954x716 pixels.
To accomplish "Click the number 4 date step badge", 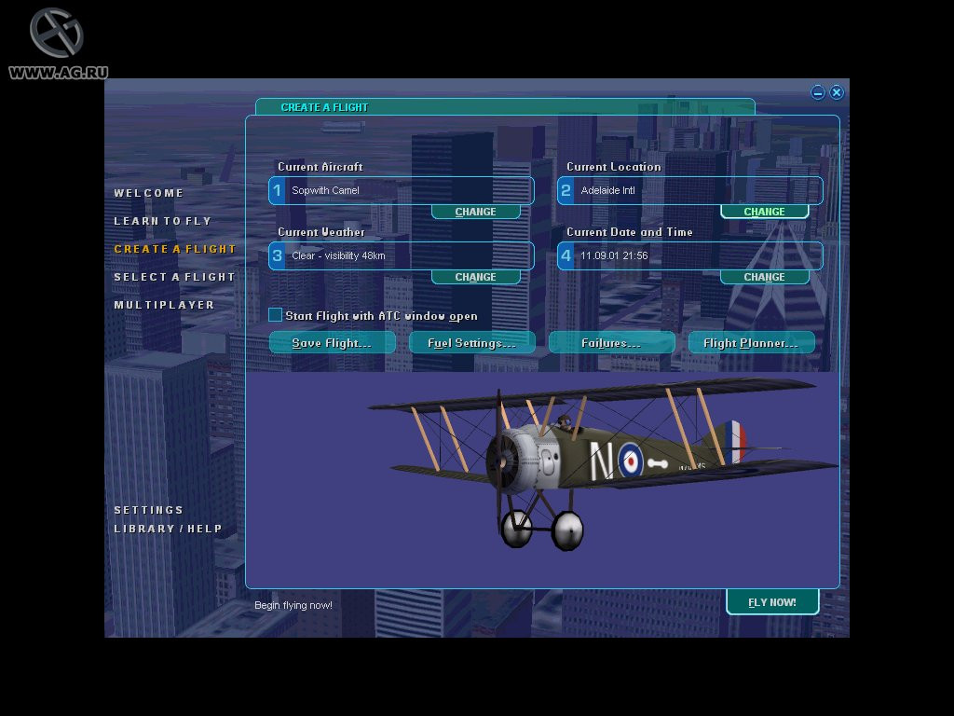I will click(x=566, y=255).
